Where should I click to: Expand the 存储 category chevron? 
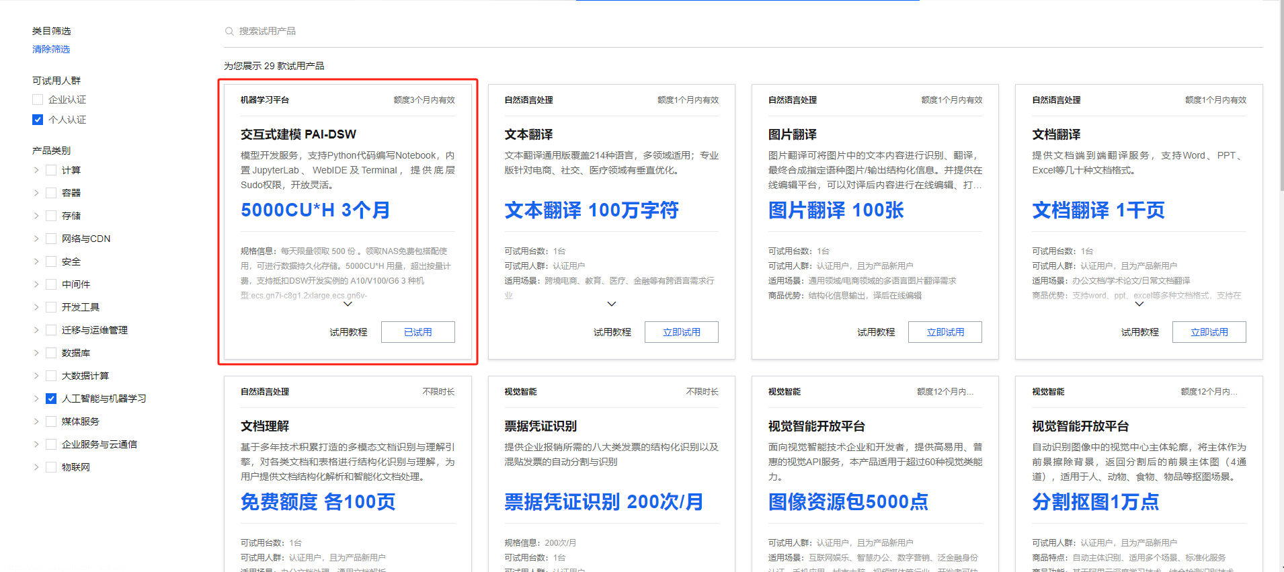36,216
